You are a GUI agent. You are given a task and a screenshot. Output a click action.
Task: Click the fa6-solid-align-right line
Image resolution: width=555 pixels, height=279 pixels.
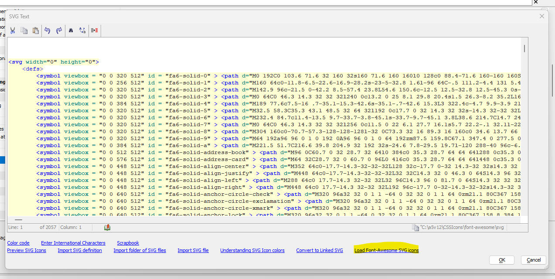[279, 187]
